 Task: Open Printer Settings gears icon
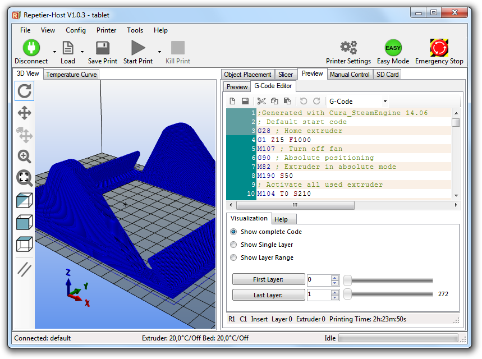coord(348,48)
